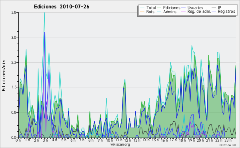
Task: Click the IP legend label
Action: pyautogui.click(x=220, y=8)
